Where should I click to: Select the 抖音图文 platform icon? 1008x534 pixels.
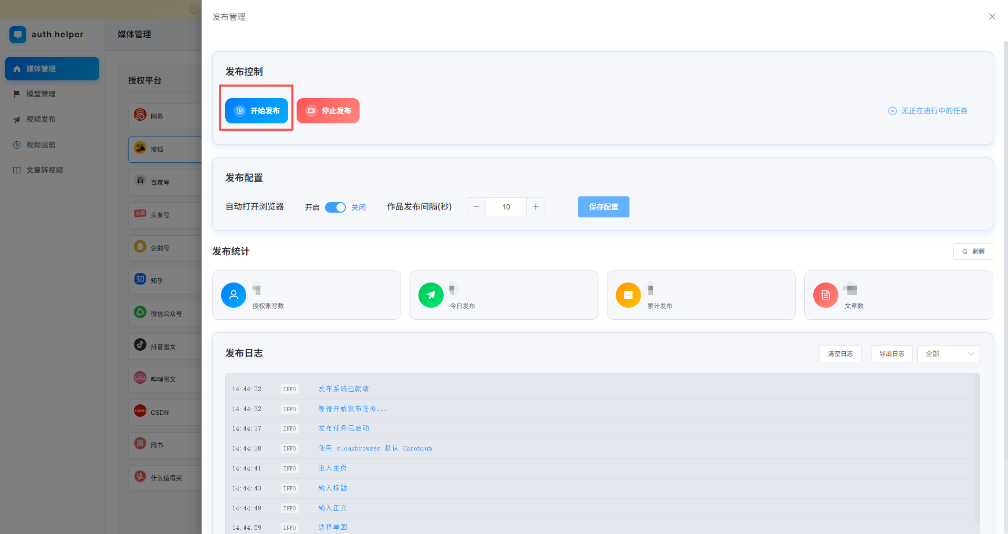click(x=140, y=344)
